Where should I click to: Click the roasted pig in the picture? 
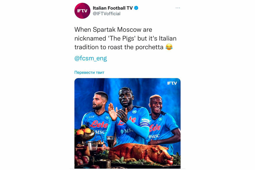pyautogui.click(x=141, y=153)
